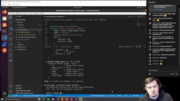
Task: Click the UTF-8 encoding indicator
Action: click(x=126, y=95)
